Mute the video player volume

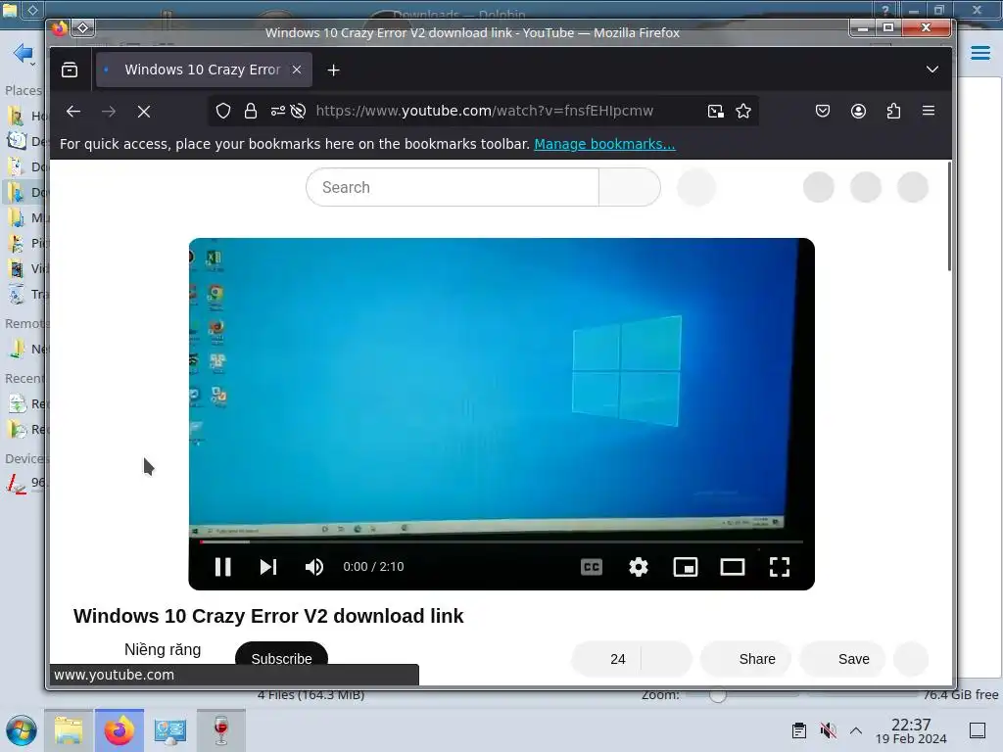pyautogui.click(x=314, y=567)
